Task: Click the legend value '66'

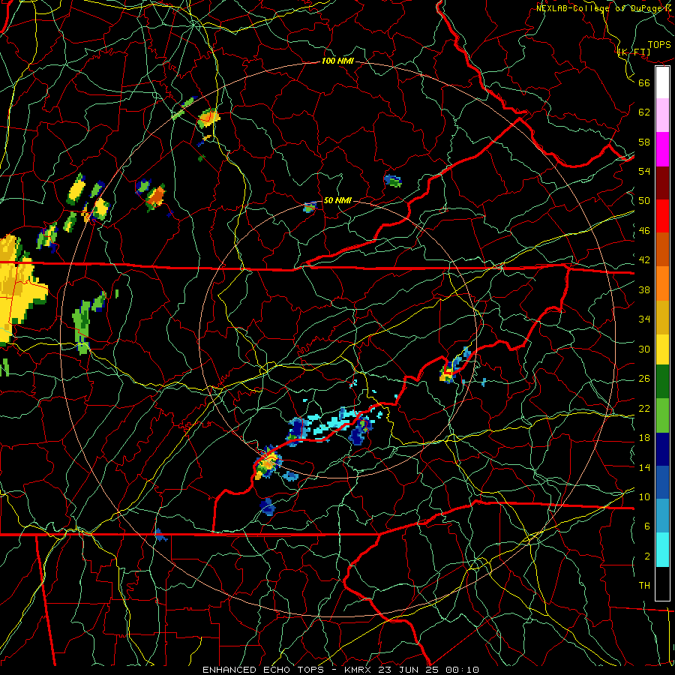Action: pos(644,82)
